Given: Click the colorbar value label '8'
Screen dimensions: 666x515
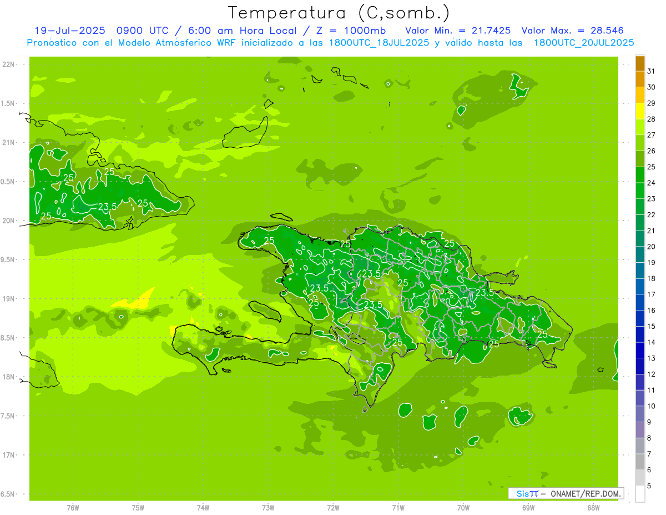Looking at the screenshot, I should point(649,438).
